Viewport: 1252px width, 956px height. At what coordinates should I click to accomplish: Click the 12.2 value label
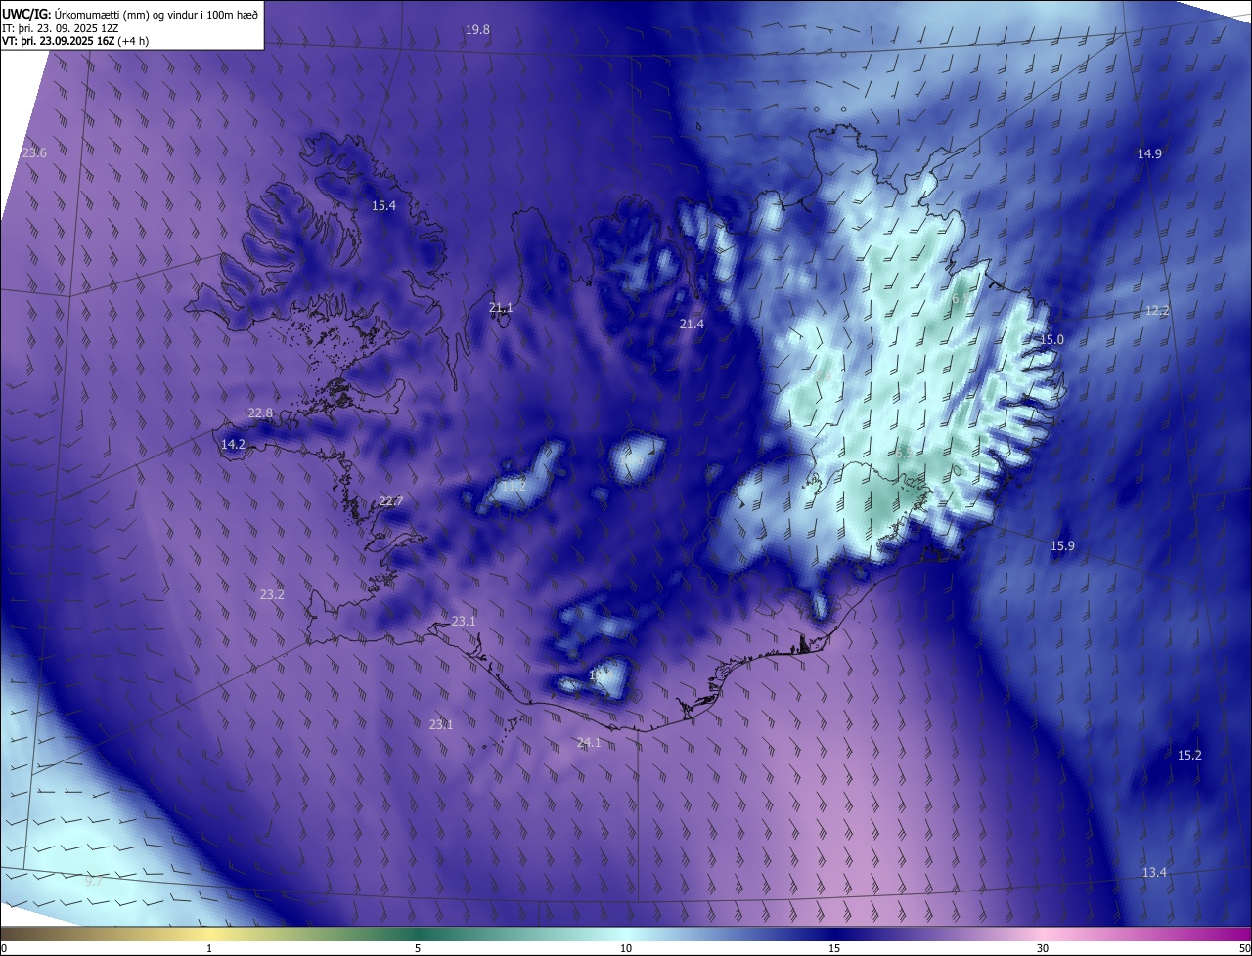click(1157, 311)
